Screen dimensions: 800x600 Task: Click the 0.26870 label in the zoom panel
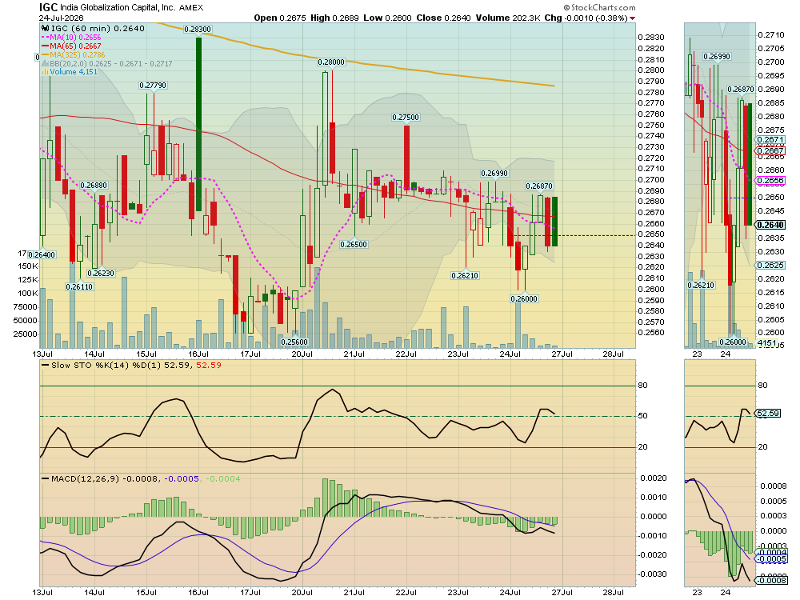tap(740, 90)
